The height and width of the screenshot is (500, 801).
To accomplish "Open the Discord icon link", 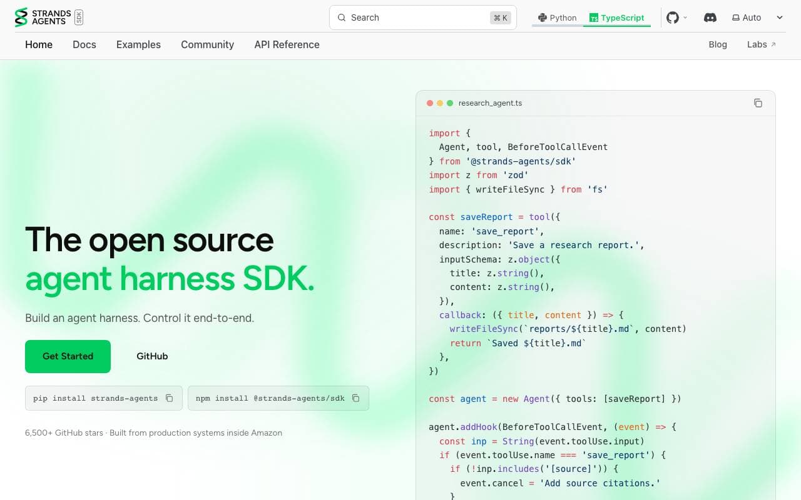I will click(710, 17).
